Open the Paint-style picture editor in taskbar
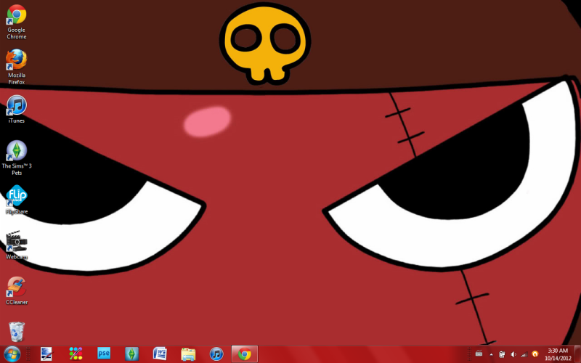 click(x=46, y=354)
